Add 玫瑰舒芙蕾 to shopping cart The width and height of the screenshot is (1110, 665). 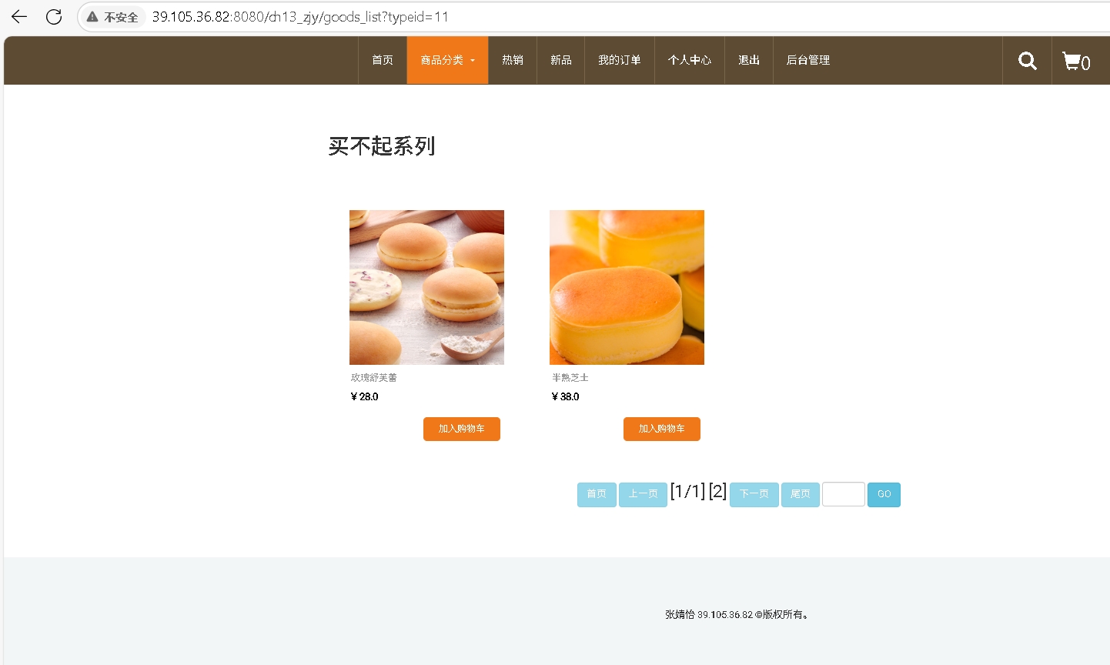pos(462,429)
